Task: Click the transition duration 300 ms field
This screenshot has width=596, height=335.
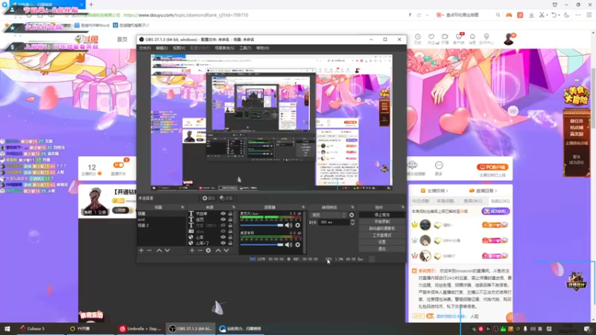Action: pyautogui.click(x=333, y=222)
